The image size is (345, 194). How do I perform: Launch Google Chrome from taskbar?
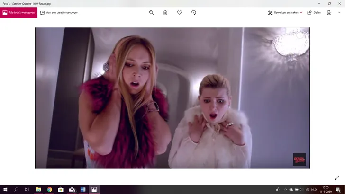(x=49, y=189)
